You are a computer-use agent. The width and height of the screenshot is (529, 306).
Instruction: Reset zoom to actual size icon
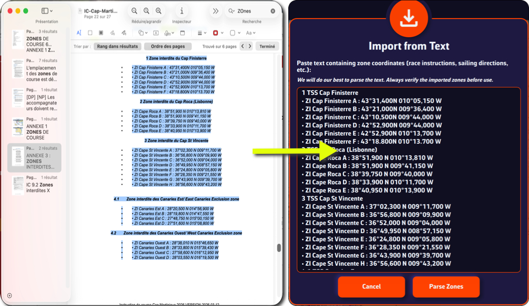146,11
